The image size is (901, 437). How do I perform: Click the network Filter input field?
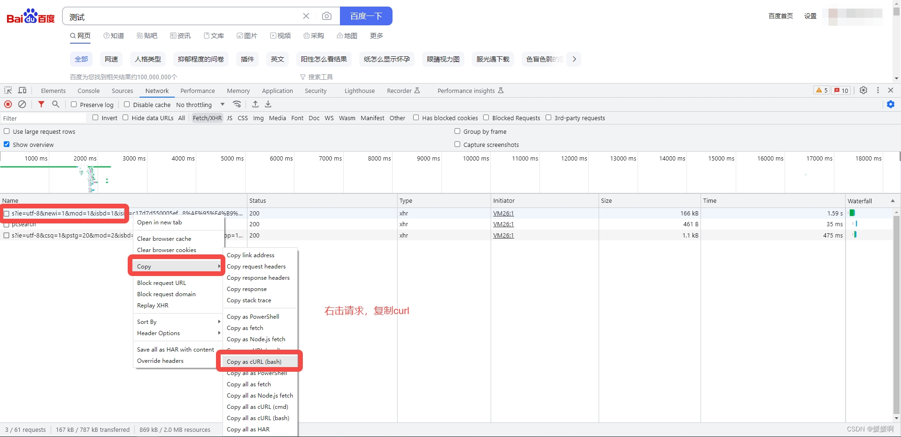(44, 118)
